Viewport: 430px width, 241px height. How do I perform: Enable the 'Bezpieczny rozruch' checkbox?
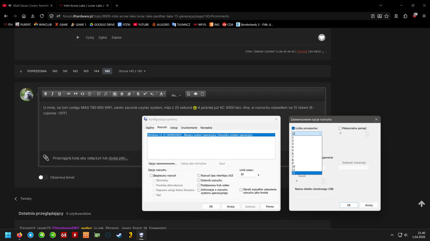point(152,175)
